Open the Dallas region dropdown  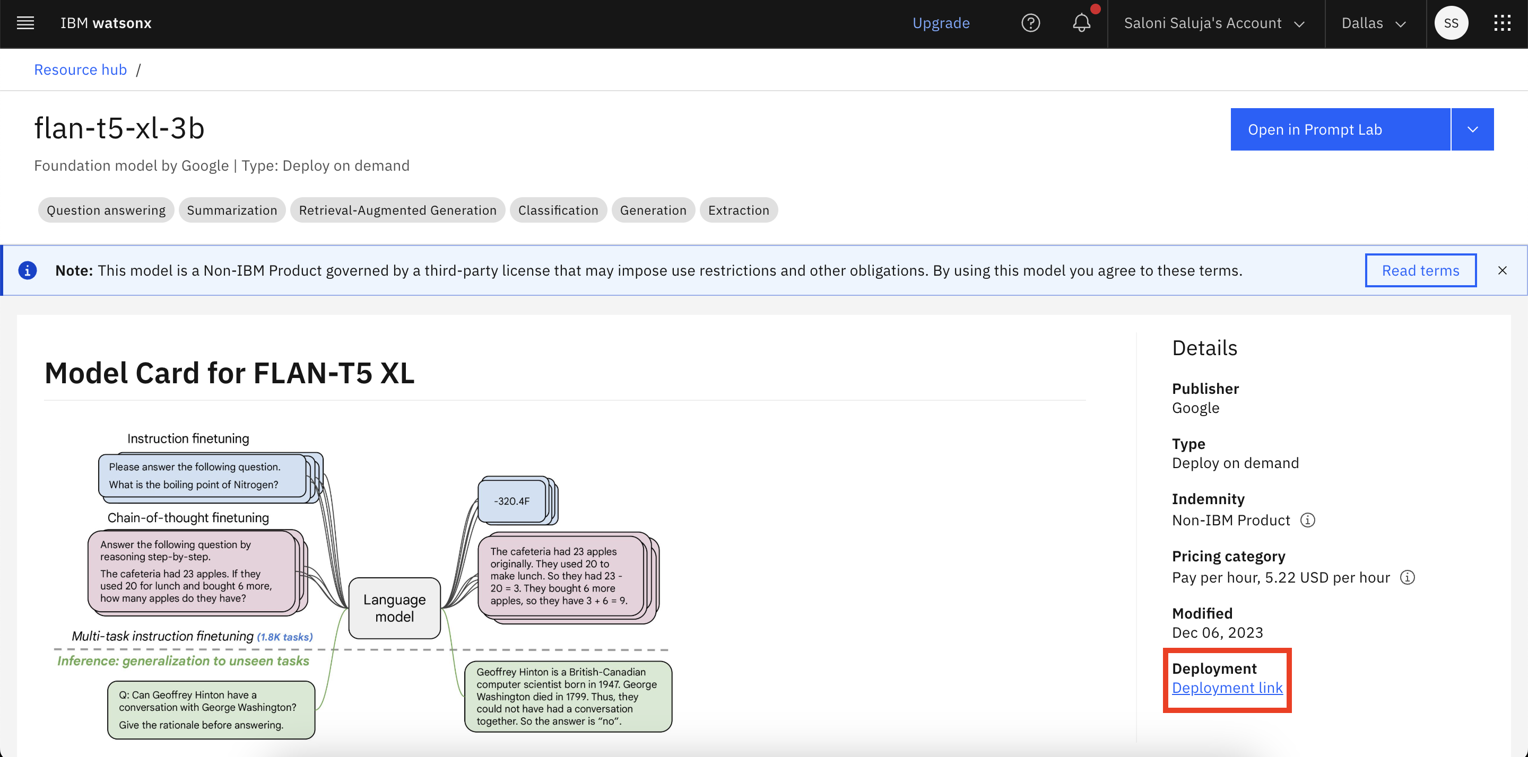click(x=1375, y=23)
